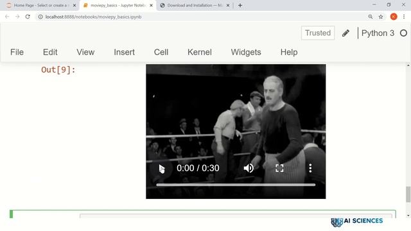
Task: Reload the notebook page
Action: [28, 17]
